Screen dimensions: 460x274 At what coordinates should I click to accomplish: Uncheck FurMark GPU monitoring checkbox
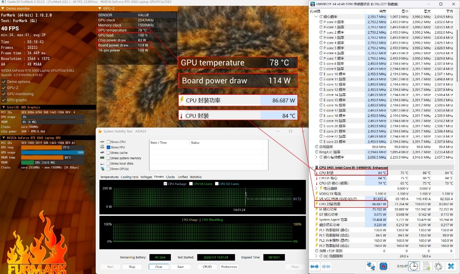pyautogui.click(x=4, y=94)
